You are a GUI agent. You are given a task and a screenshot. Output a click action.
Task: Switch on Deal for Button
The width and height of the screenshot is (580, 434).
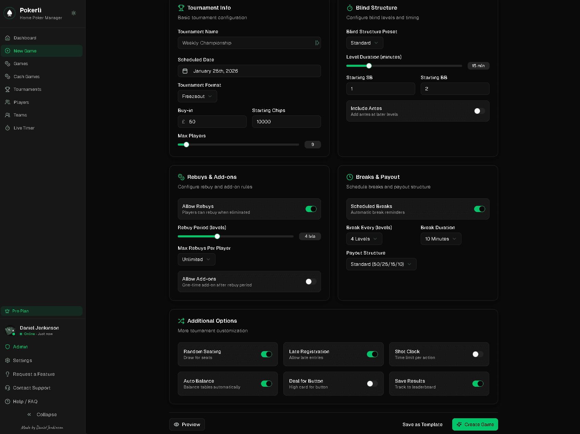click(x=372, y=384)
